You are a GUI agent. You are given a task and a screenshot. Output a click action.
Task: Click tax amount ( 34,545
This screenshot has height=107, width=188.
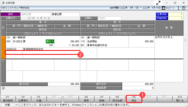tap(74, 45)
